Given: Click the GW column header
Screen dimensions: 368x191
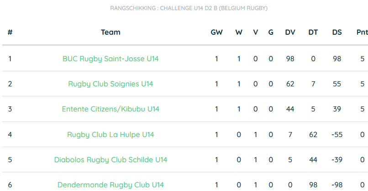Looking at the screenshot, I should (216, 32).
